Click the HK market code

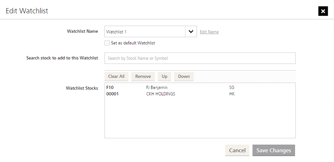(232, 94)
